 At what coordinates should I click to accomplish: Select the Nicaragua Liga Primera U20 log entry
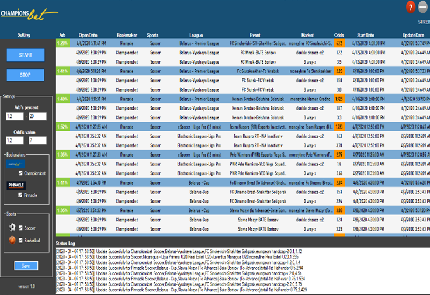point(177,257)
